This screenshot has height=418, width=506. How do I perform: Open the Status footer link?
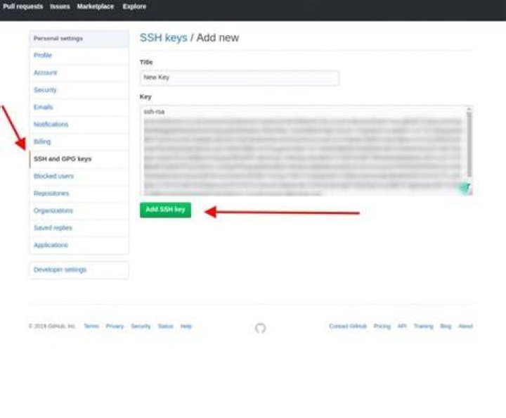point(166,327)
